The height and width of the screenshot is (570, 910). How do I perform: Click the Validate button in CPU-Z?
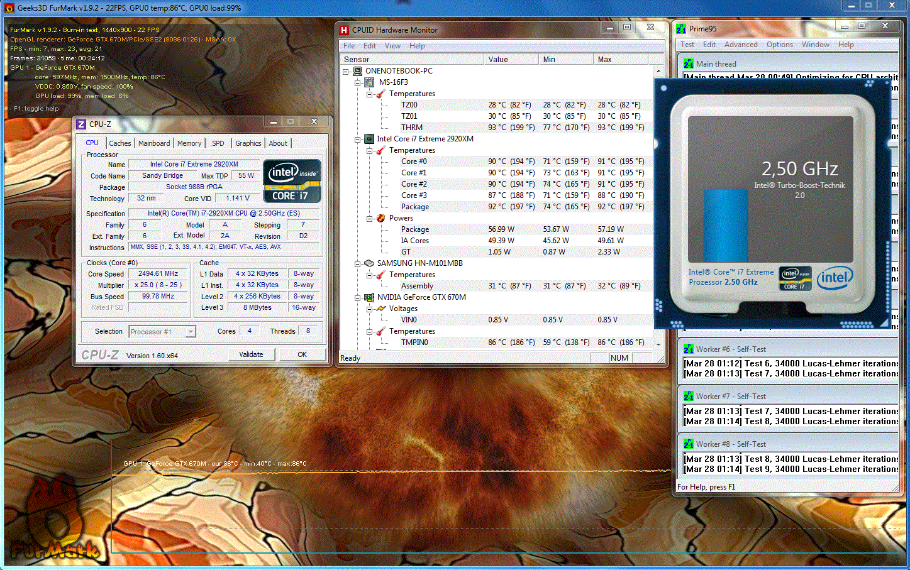pos(251,354)
